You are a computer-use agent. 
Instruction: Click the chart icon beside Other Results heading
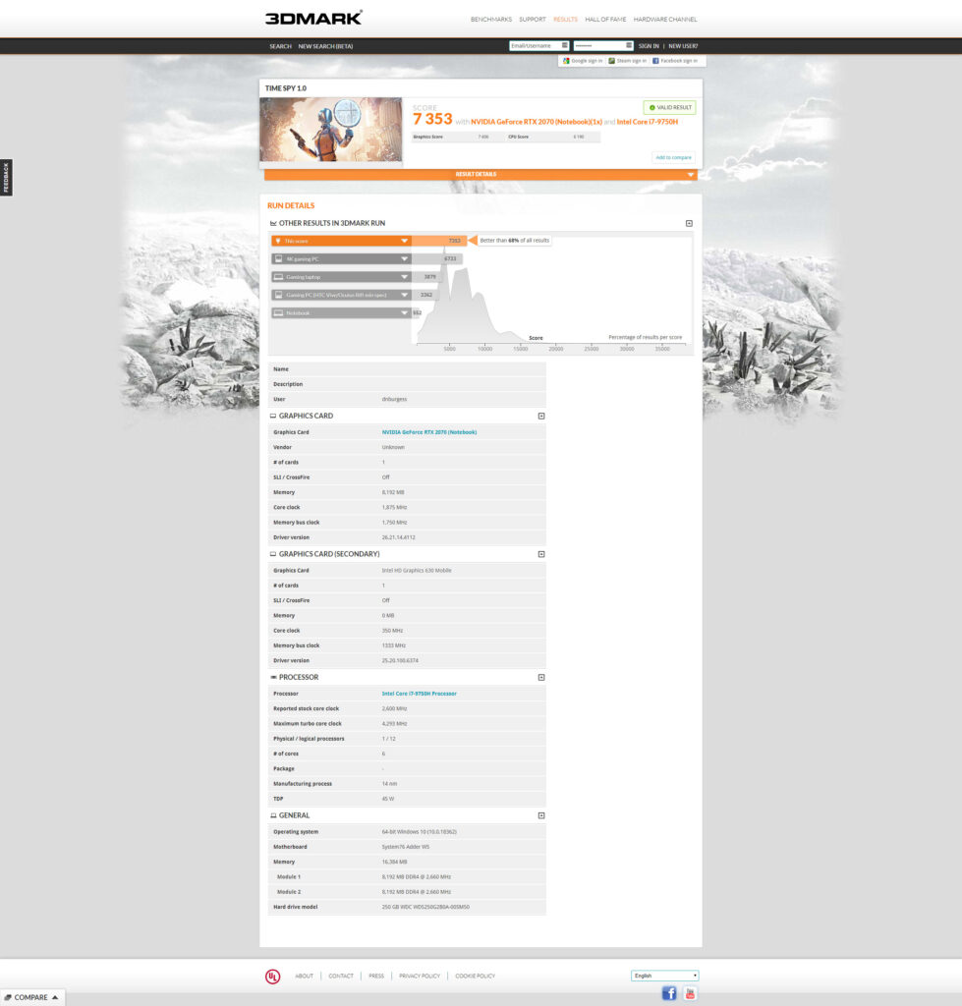point(273,223)
